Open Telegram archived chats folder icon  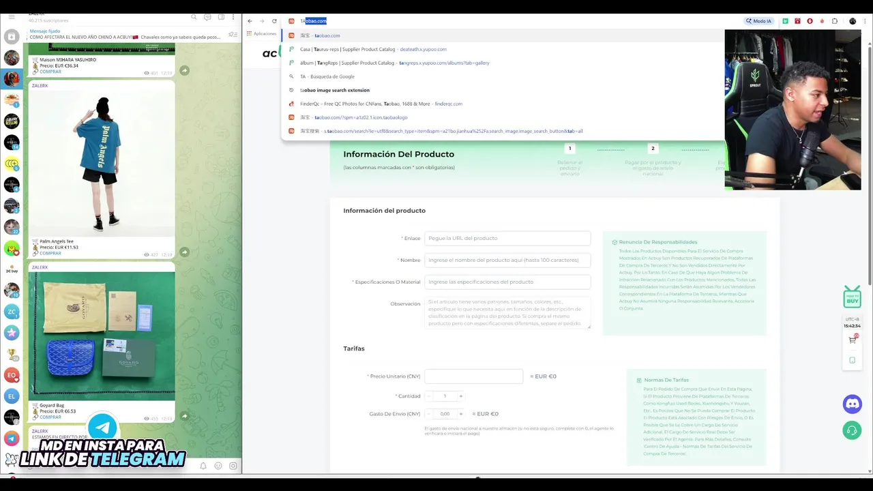pos(12,37)
